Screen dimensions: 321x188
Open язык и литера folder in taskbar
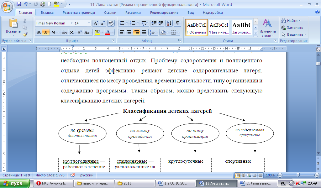click(x=93, y=183)
